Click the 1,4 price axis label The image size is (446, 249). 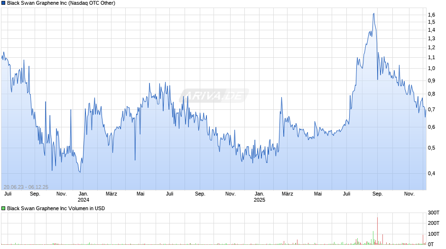pyautogui.click(x=431, y=30)
